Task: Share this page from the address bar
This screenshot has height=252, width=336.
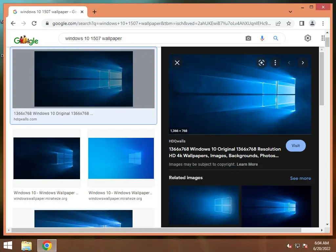Action: 278,23
